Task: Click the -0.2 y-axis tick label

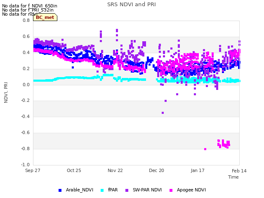Action: coord(25,101)
